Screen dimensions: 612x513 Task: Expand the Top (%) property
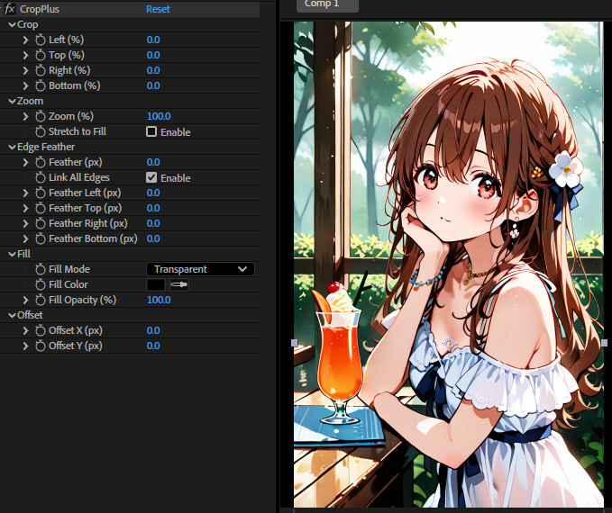[25, 56]
